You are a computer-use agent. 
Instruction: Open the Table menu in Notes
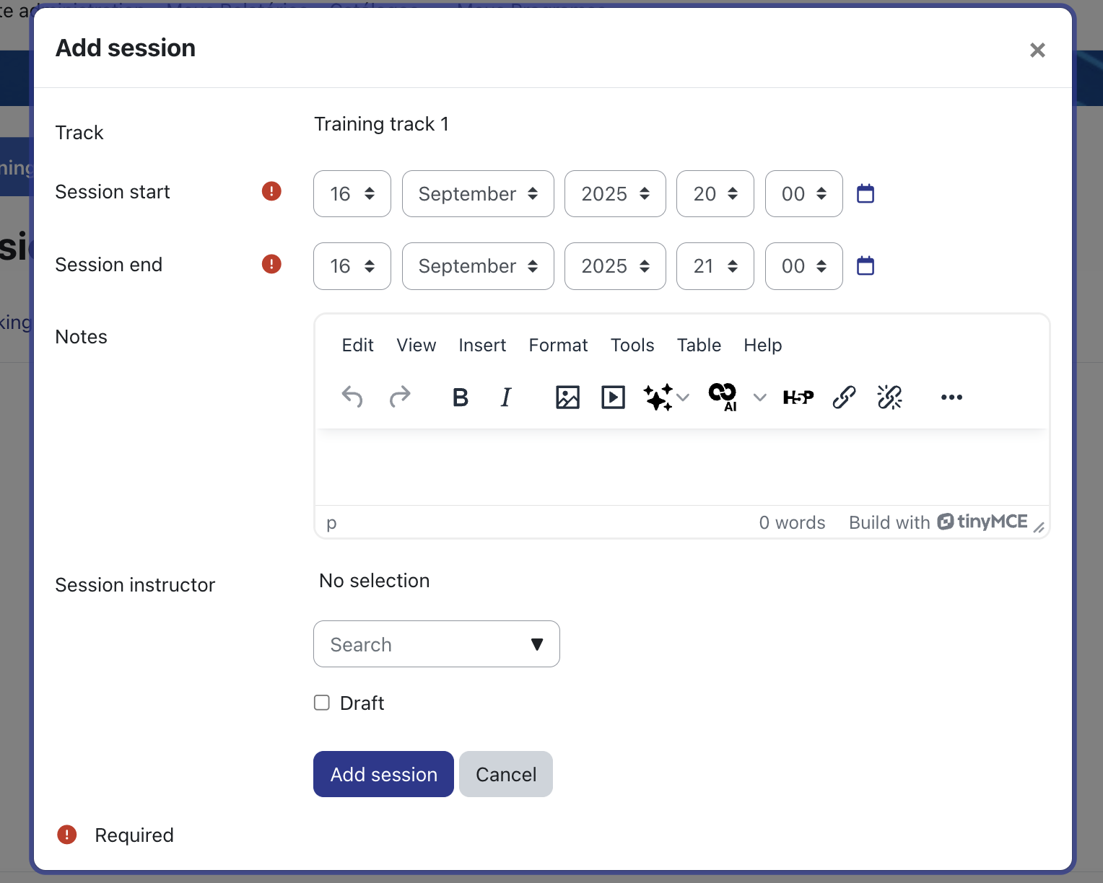[699, 345]
